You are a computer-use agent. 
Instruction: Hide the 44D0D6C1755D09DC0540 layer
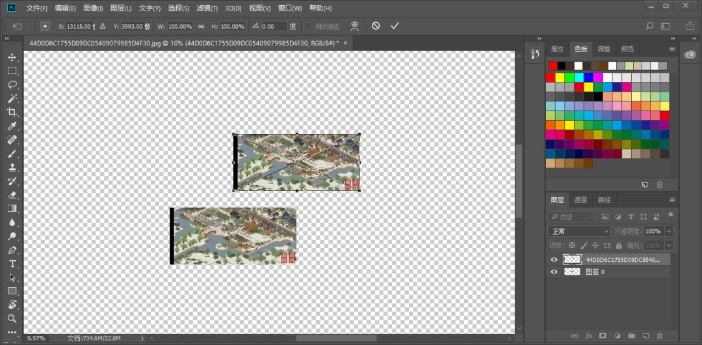click(554, 259)
